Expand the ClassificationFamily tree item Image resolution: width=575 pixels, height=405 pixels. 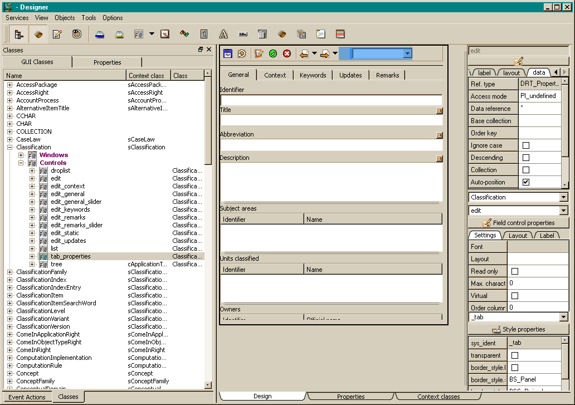(10, 272)
